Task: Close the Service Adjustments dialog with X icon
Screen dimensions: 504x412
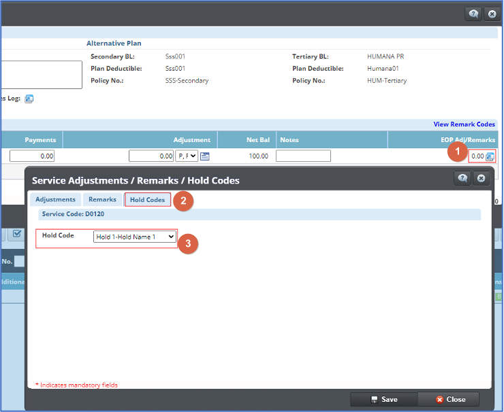Action: 480,178
